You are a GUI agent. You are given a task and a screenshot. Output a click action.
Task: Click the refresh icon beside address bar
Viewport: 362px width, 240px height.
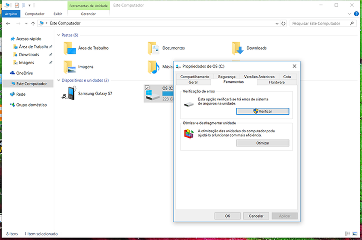point(283,24)
